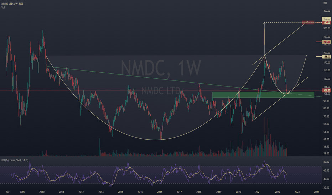
Task: Click the 2014 label on time axis
Action: pos(120,192)
